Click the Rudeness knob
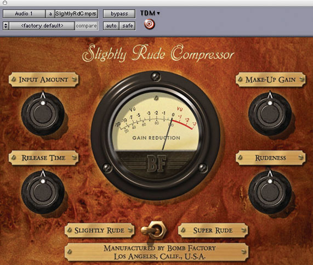Screen dimensions: 313x265 pos(270,192)
